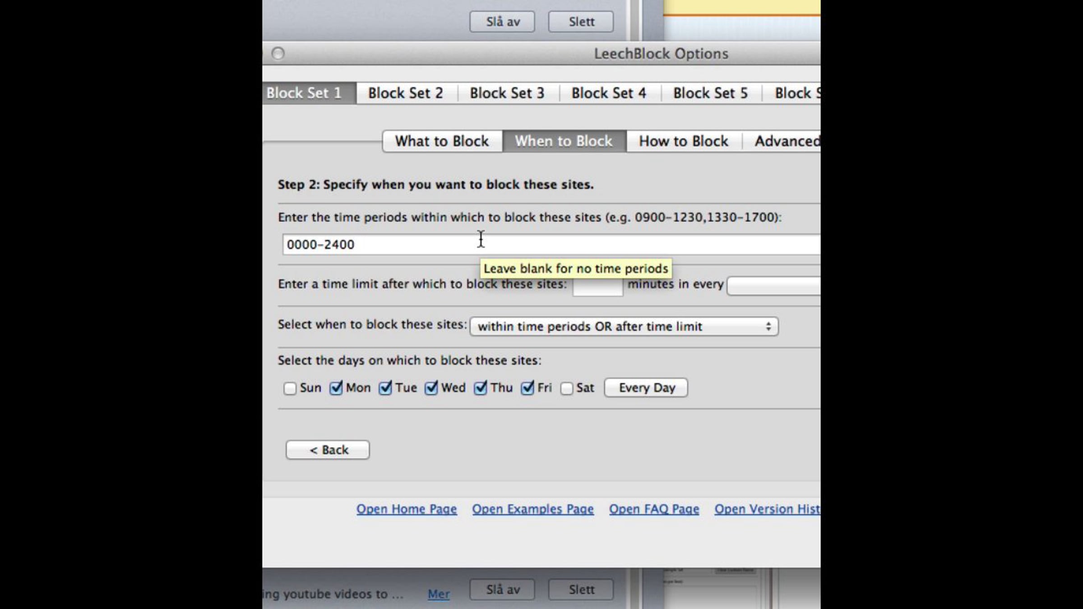Open the 'within time periods OR after time limit' dropdown
1083x609 pixels.
(624, 326)
